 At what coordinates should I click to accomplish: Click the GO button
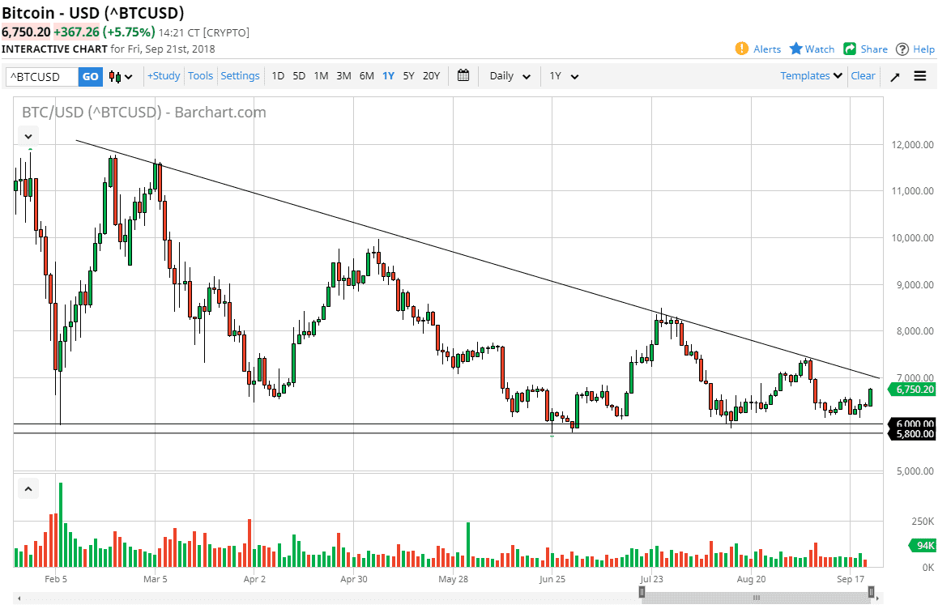[90, 75]
